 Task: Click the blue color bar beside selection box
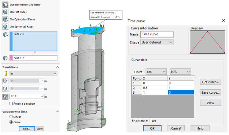(x=11, y=41)
